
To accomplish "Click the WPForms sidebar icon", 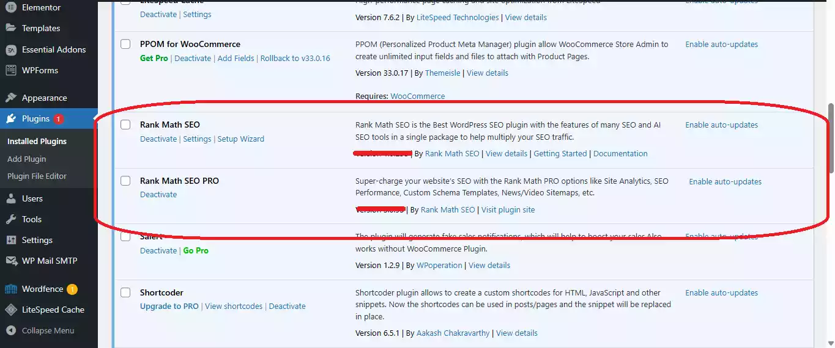I will [11, 70].
